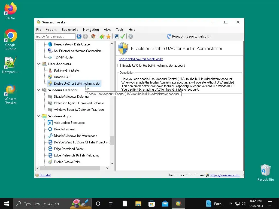The image size is (279, 209).
Task: Open the Action Center notification icon
Action: [x=270, y=204]
